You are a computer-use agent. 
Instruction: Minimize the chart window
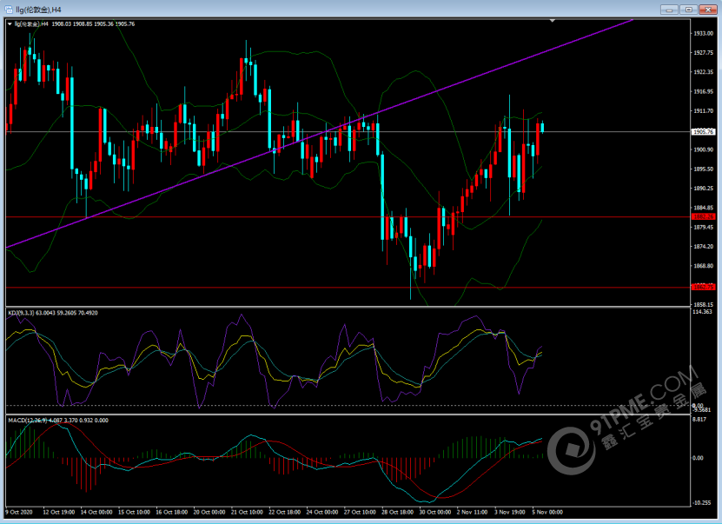pos(669,9)
